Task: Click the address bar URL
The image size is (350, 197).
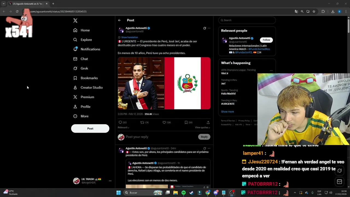Action: click(x=58, y=11)
